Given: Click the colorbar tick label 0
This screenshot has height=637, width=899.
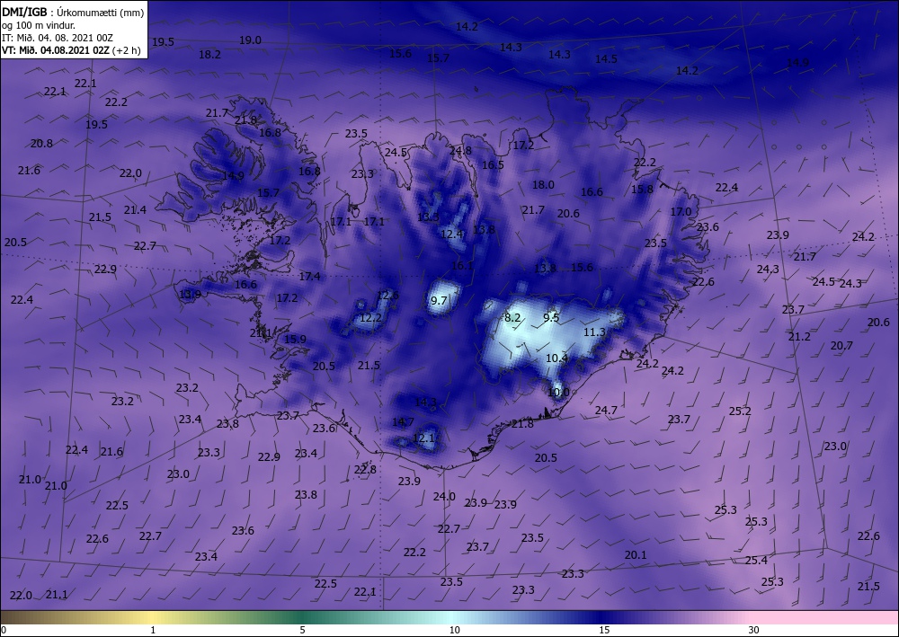Looking at the screenshot, I should (4, 630).
